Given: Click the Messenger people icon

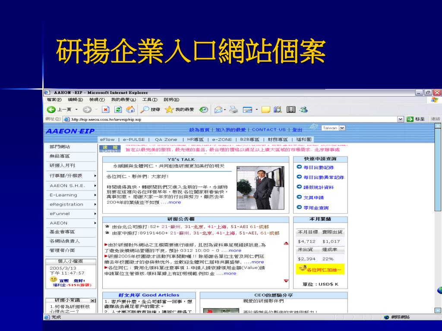Looking at the screenshot, I should click(x=303, y=109).
